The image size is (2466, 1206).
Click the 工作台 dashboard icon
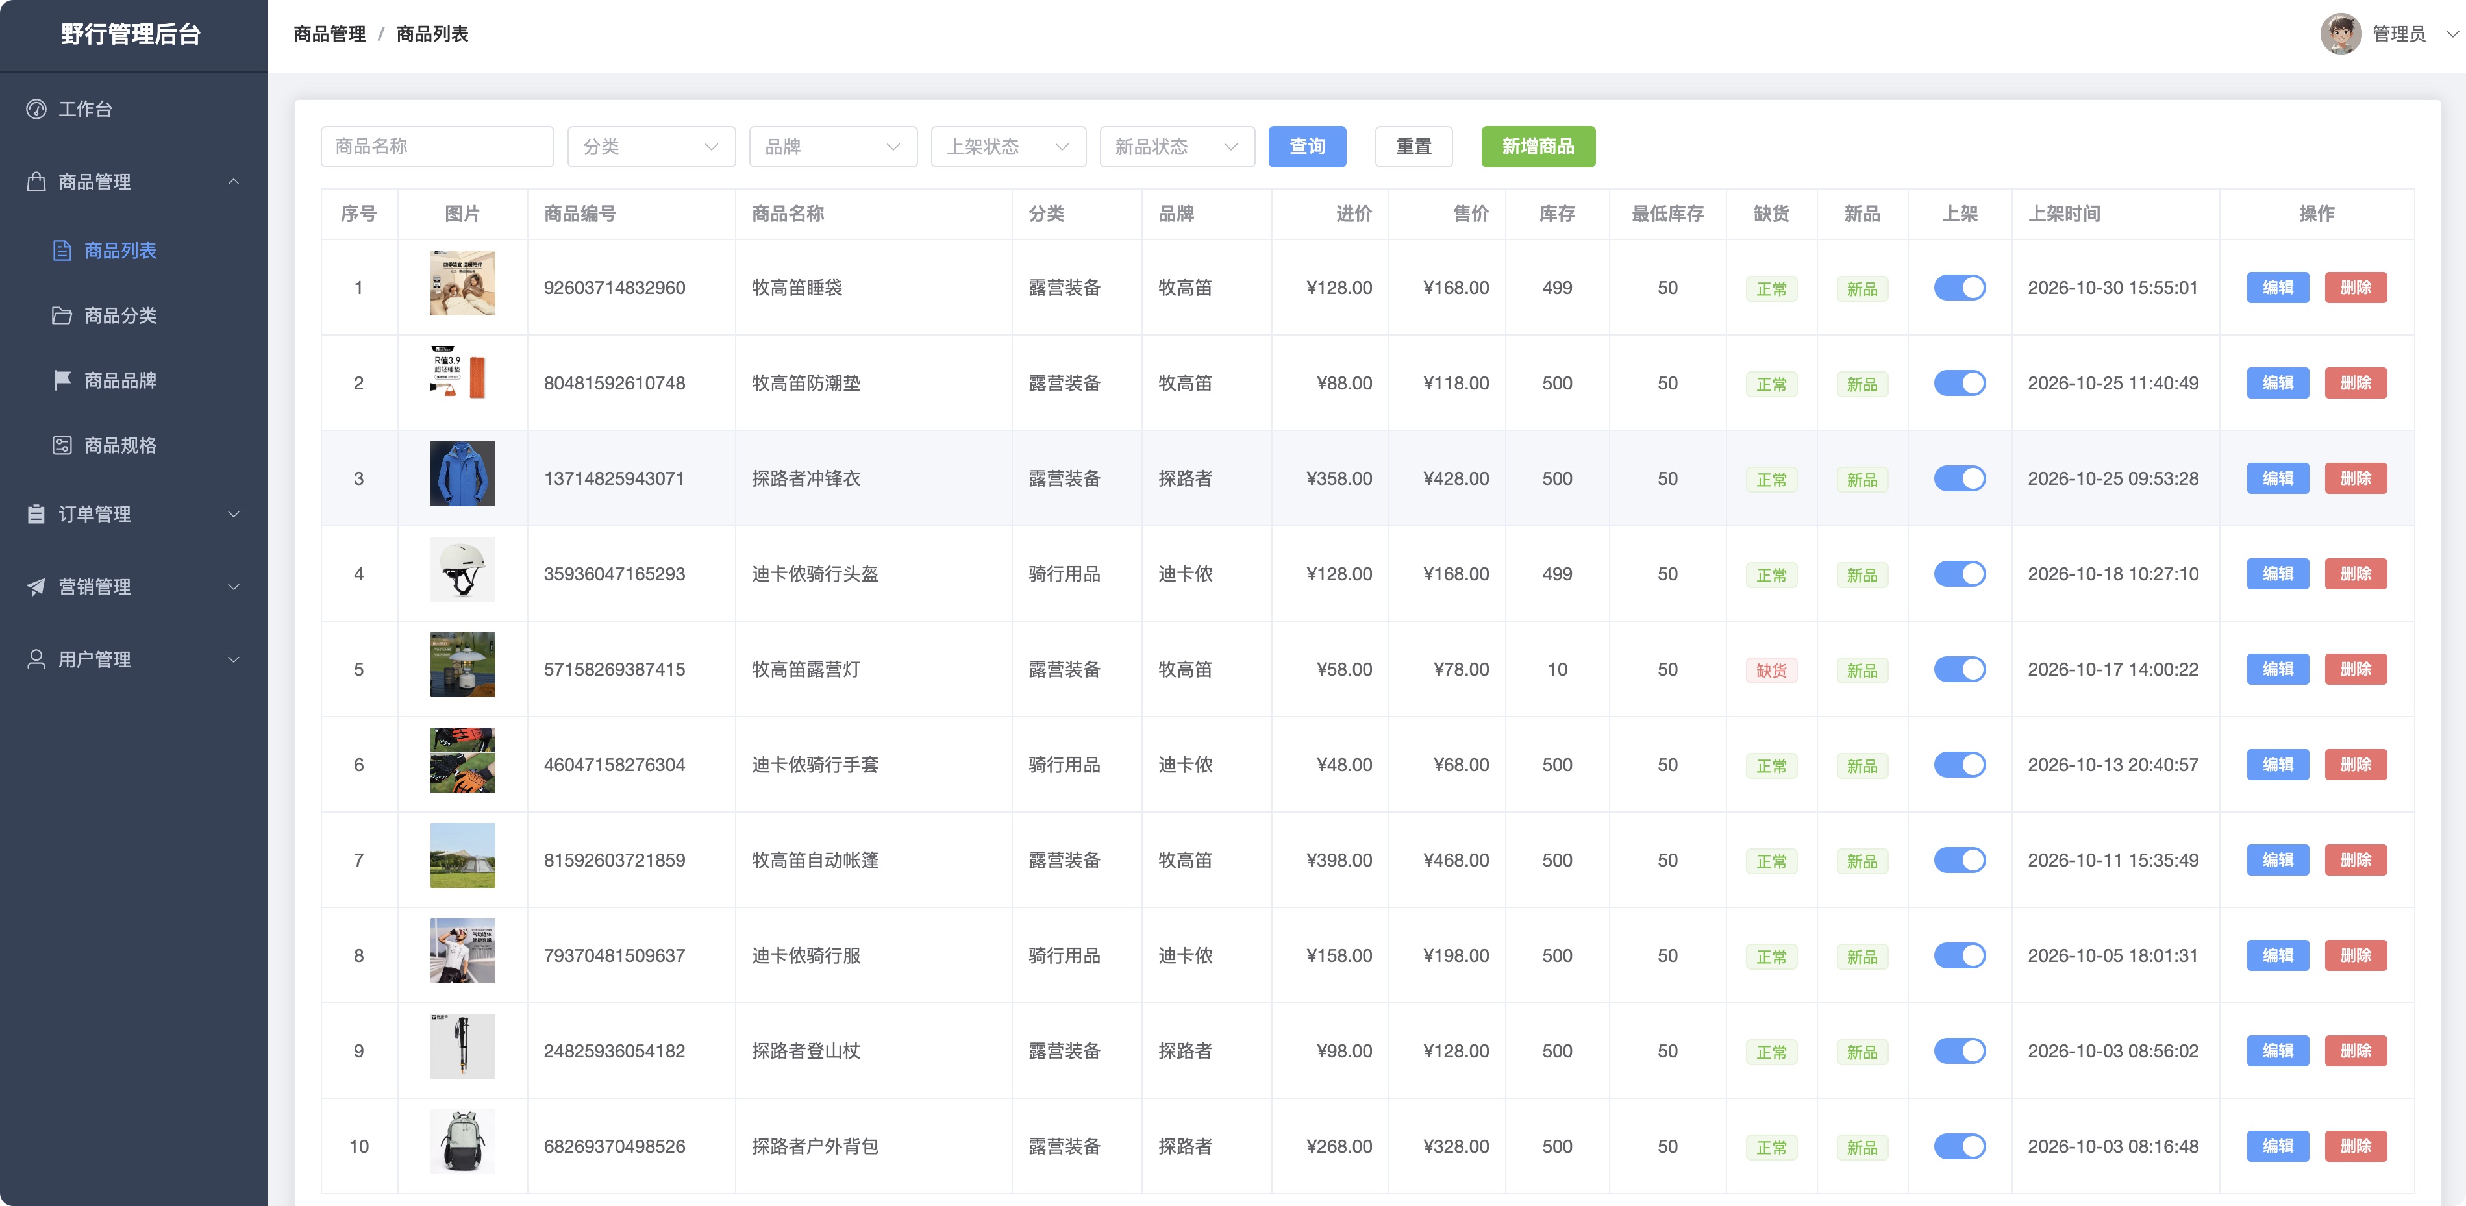(36, 109)
